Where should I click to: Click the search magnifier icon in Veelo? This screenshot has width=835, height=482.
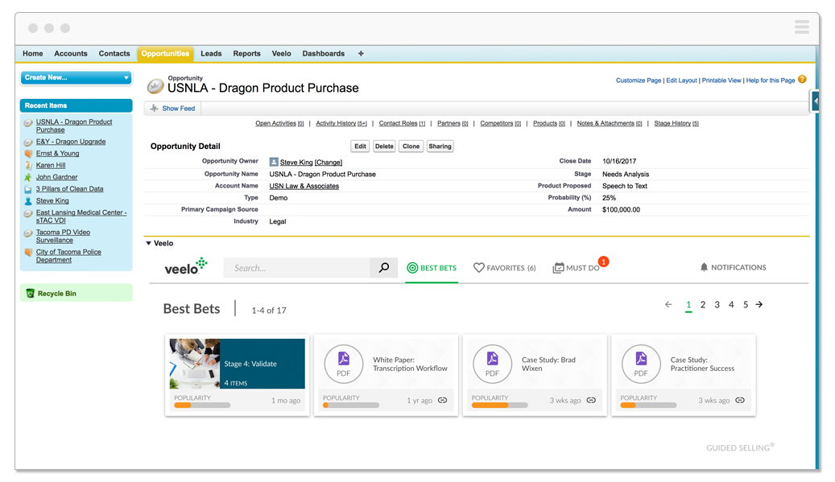pyautogui.click(x=383, y=268)
